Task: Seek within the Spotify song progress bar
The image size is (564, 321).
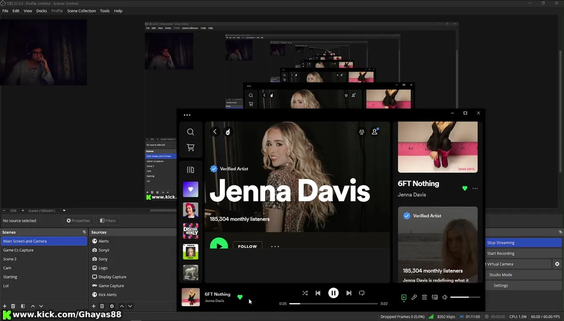Action: (333, 304)
